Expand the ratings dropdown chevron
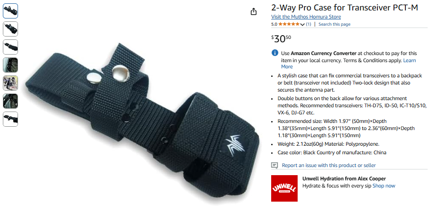The width and height of the screenshot is (430, 206). tap(302, 25)
